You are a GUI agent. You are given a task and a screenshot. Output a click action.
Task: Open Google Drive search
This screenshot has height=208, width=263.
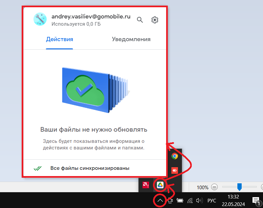140,20
